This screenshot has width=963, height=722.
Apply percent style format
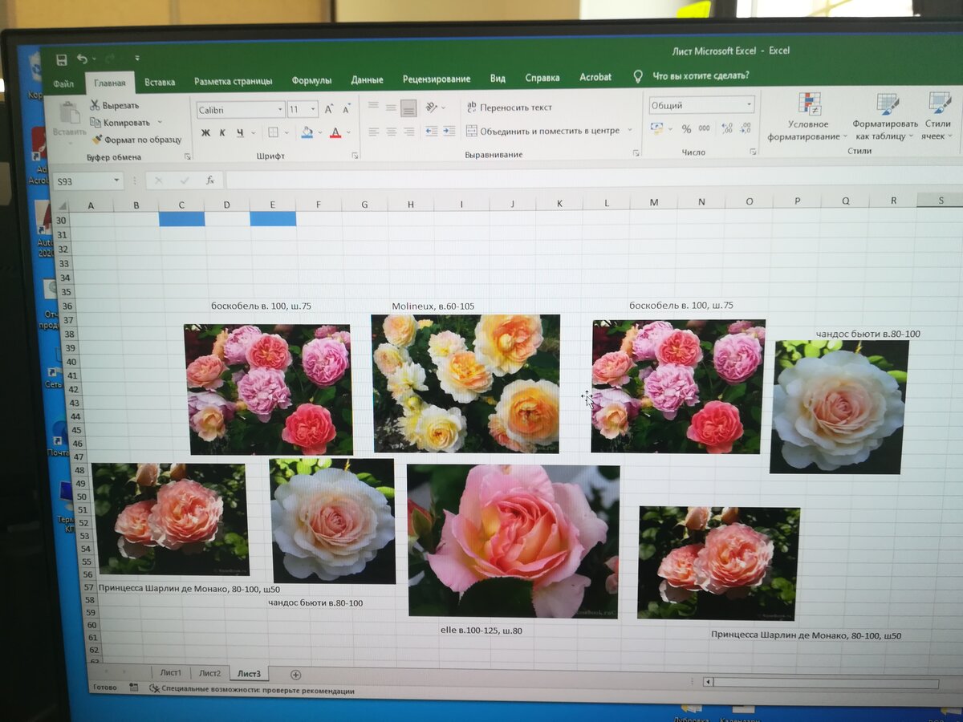(686, 128)
